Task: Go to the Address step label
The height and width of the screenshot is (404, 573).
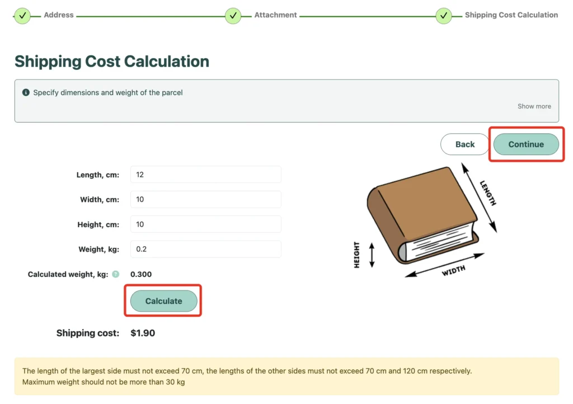Action: [x=59, y=15]
